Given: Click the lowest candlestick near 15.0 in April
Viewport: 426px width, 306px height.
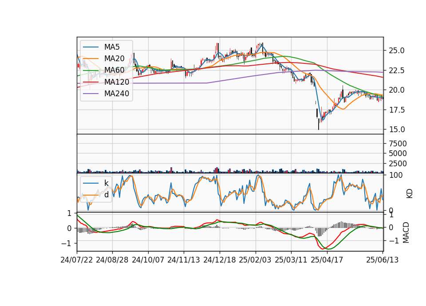Looking at the screenshot, I should click(x=319, y=124).
